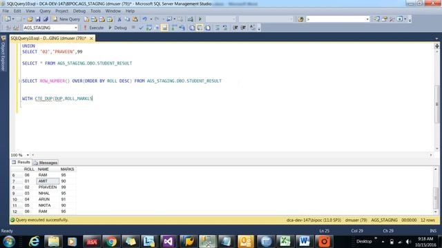Open the Window menu
Screen dimensions: 442x248
[113, 11]
